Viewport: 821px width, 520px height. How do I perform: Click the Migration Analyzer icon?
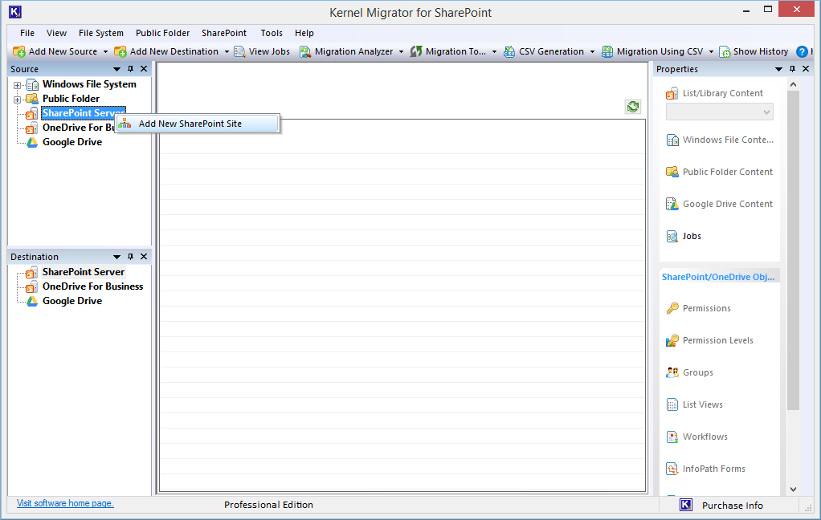(x=305, y=51)
